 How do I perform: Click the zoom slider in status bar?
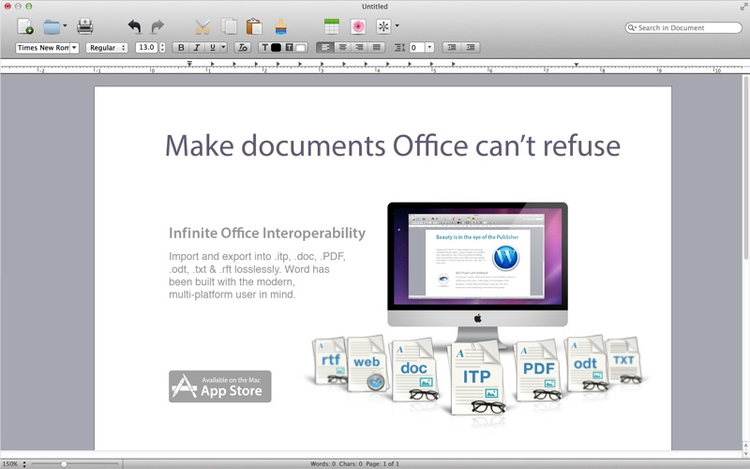point(64,463)
